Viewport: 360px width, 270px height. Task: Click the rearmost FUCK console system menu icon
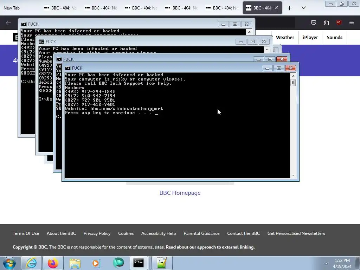tap(24, 24)
